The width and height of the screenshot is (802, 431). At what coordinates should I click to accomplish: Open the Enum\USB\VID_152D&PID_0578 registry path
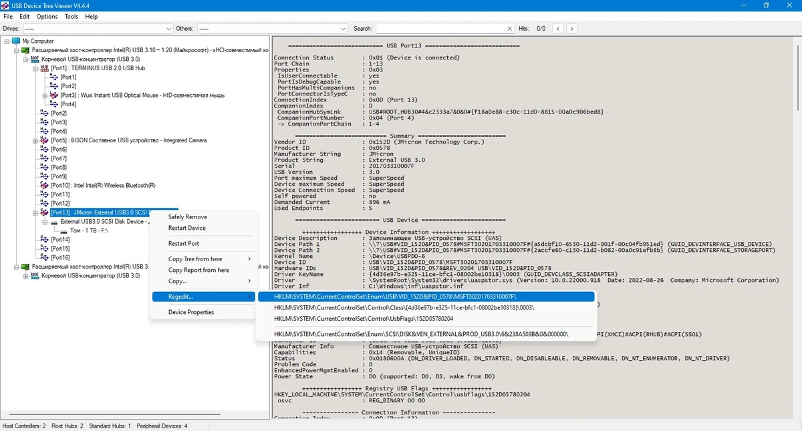426,297
